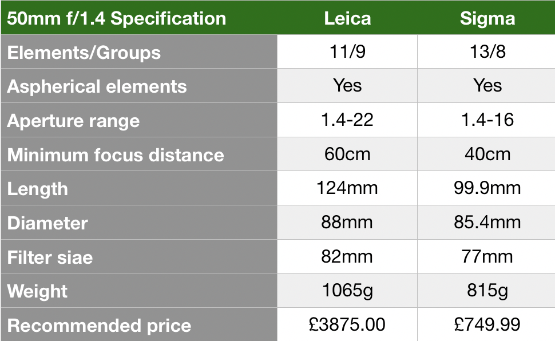This screenshot has width=555, height=341.
Task: Select the Sigma column header
Action: point(486,18)
